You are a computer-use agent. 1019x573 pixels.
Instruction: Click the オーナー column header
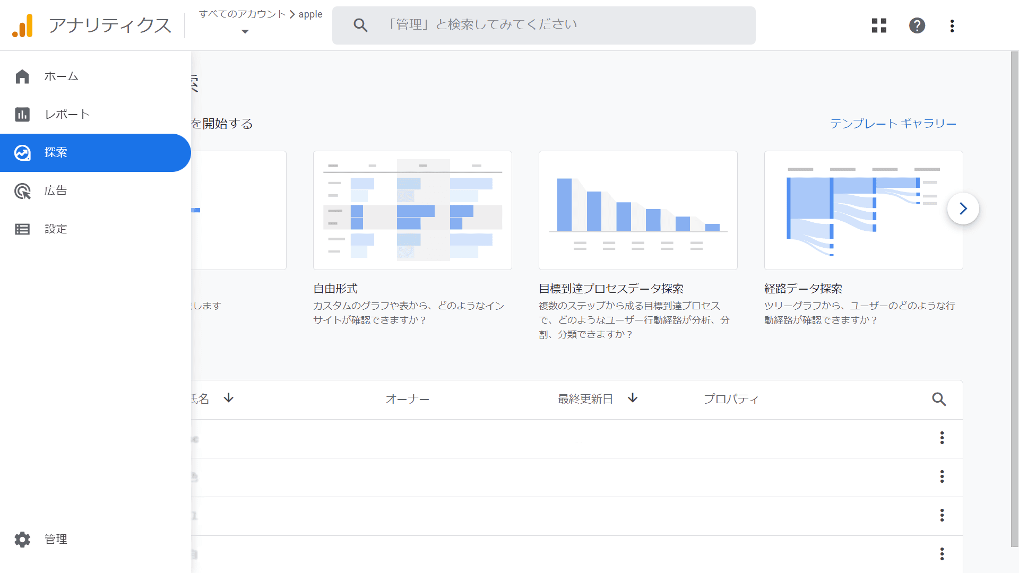pos(407,399)
